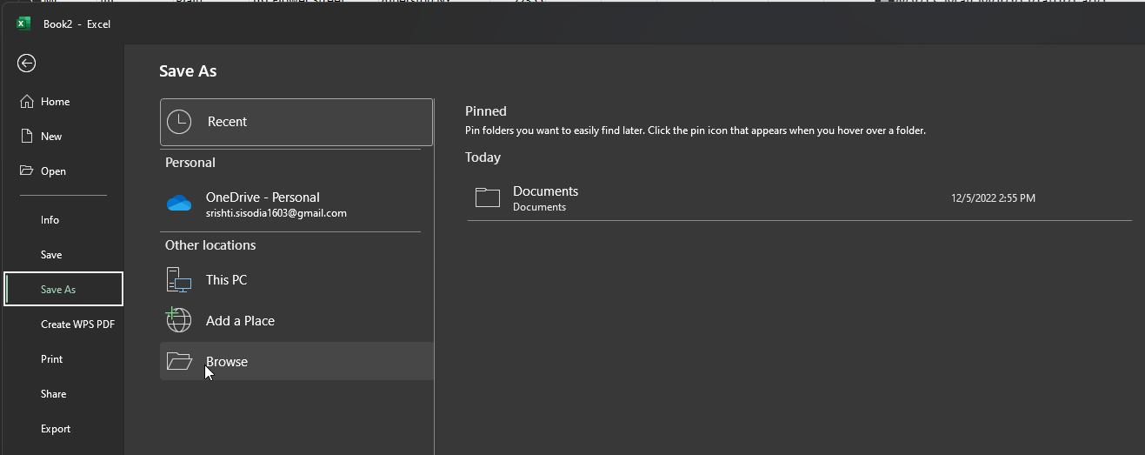The image size is (1145, 455).
Task: Click the Add a Place globe icon
Action: (x=179, y=320)
